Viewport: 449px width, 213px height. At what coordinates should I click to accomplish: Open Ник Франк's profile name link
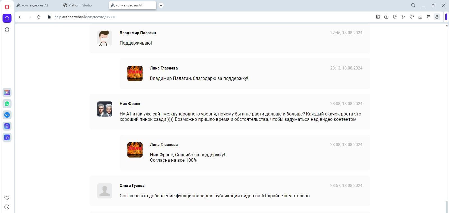[x=130, y=104]
